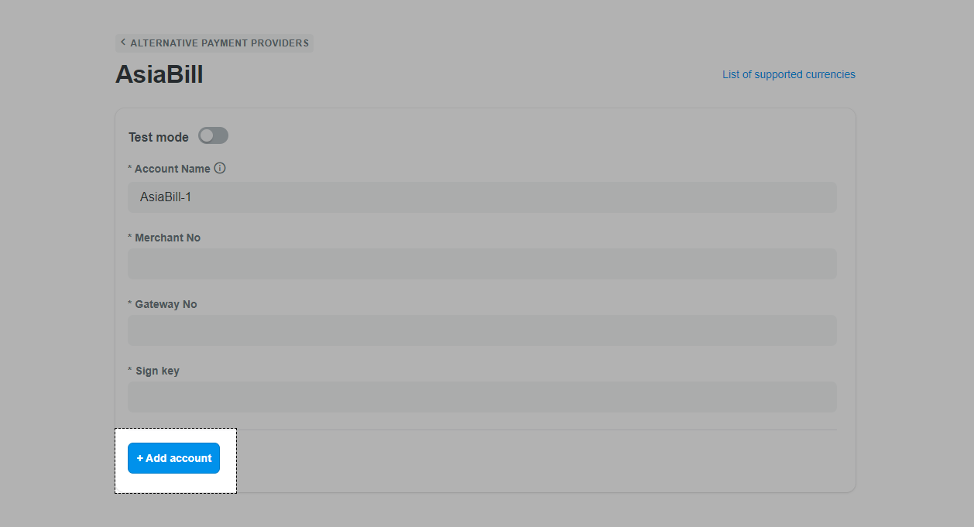974x527 pixels.
Task: Go back to Alternative Payment Providers
Action: pyautogui.click(x=214, y=43)
